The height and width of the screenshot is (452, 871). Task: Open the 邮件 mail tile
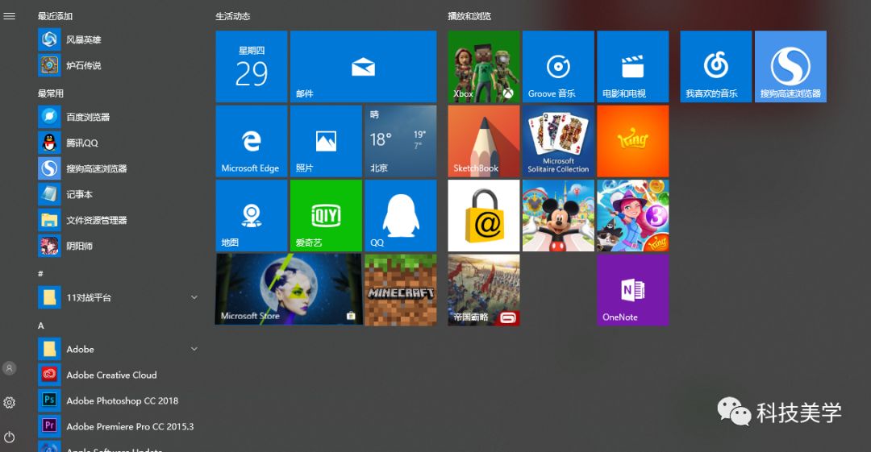point(363,67)
